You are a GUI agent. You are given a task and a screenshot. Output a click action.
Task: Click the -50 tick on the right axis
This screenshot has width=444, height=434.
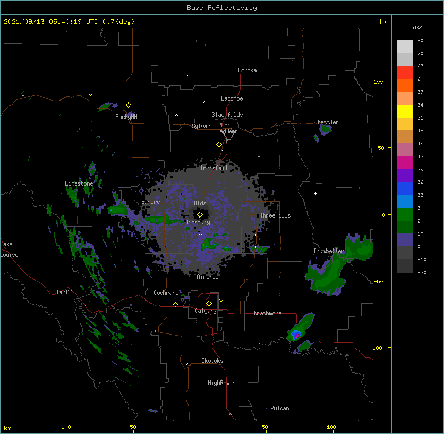click(x=378, y=281)
